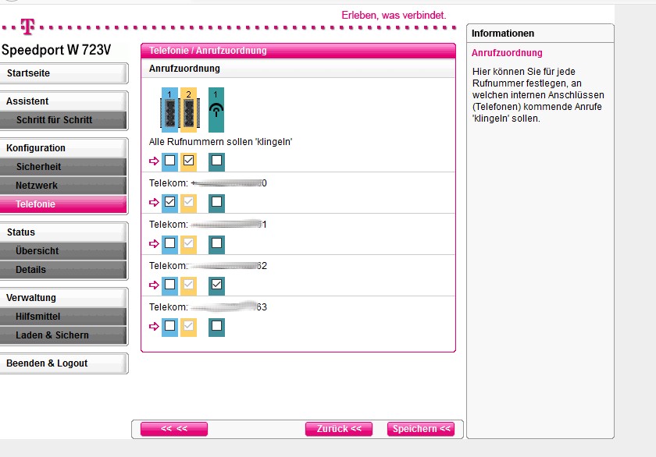Click 'Erleben, was verbindet.' slogan
The height and width of the screenshot is (457, 656).
click(394, 16)
